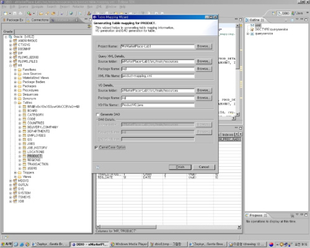Expand queryservice node in Outline
The image size is (310, 248).
pos(247,33)
